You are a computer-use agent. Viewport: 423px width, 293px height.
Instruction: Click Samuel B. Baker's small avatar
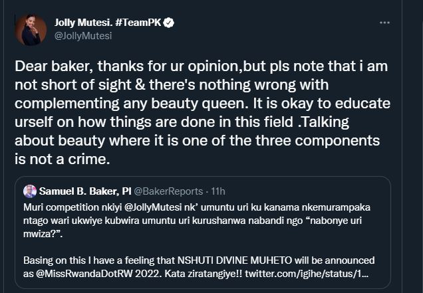[x=30, y=191]
